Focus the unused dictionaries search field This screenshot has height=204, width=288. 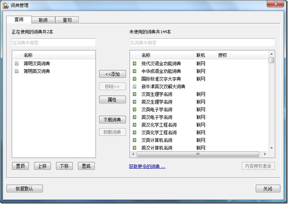click(202, 43)
